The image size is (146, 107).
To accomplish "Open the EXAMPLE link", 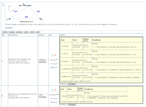I will pos(9,28).
